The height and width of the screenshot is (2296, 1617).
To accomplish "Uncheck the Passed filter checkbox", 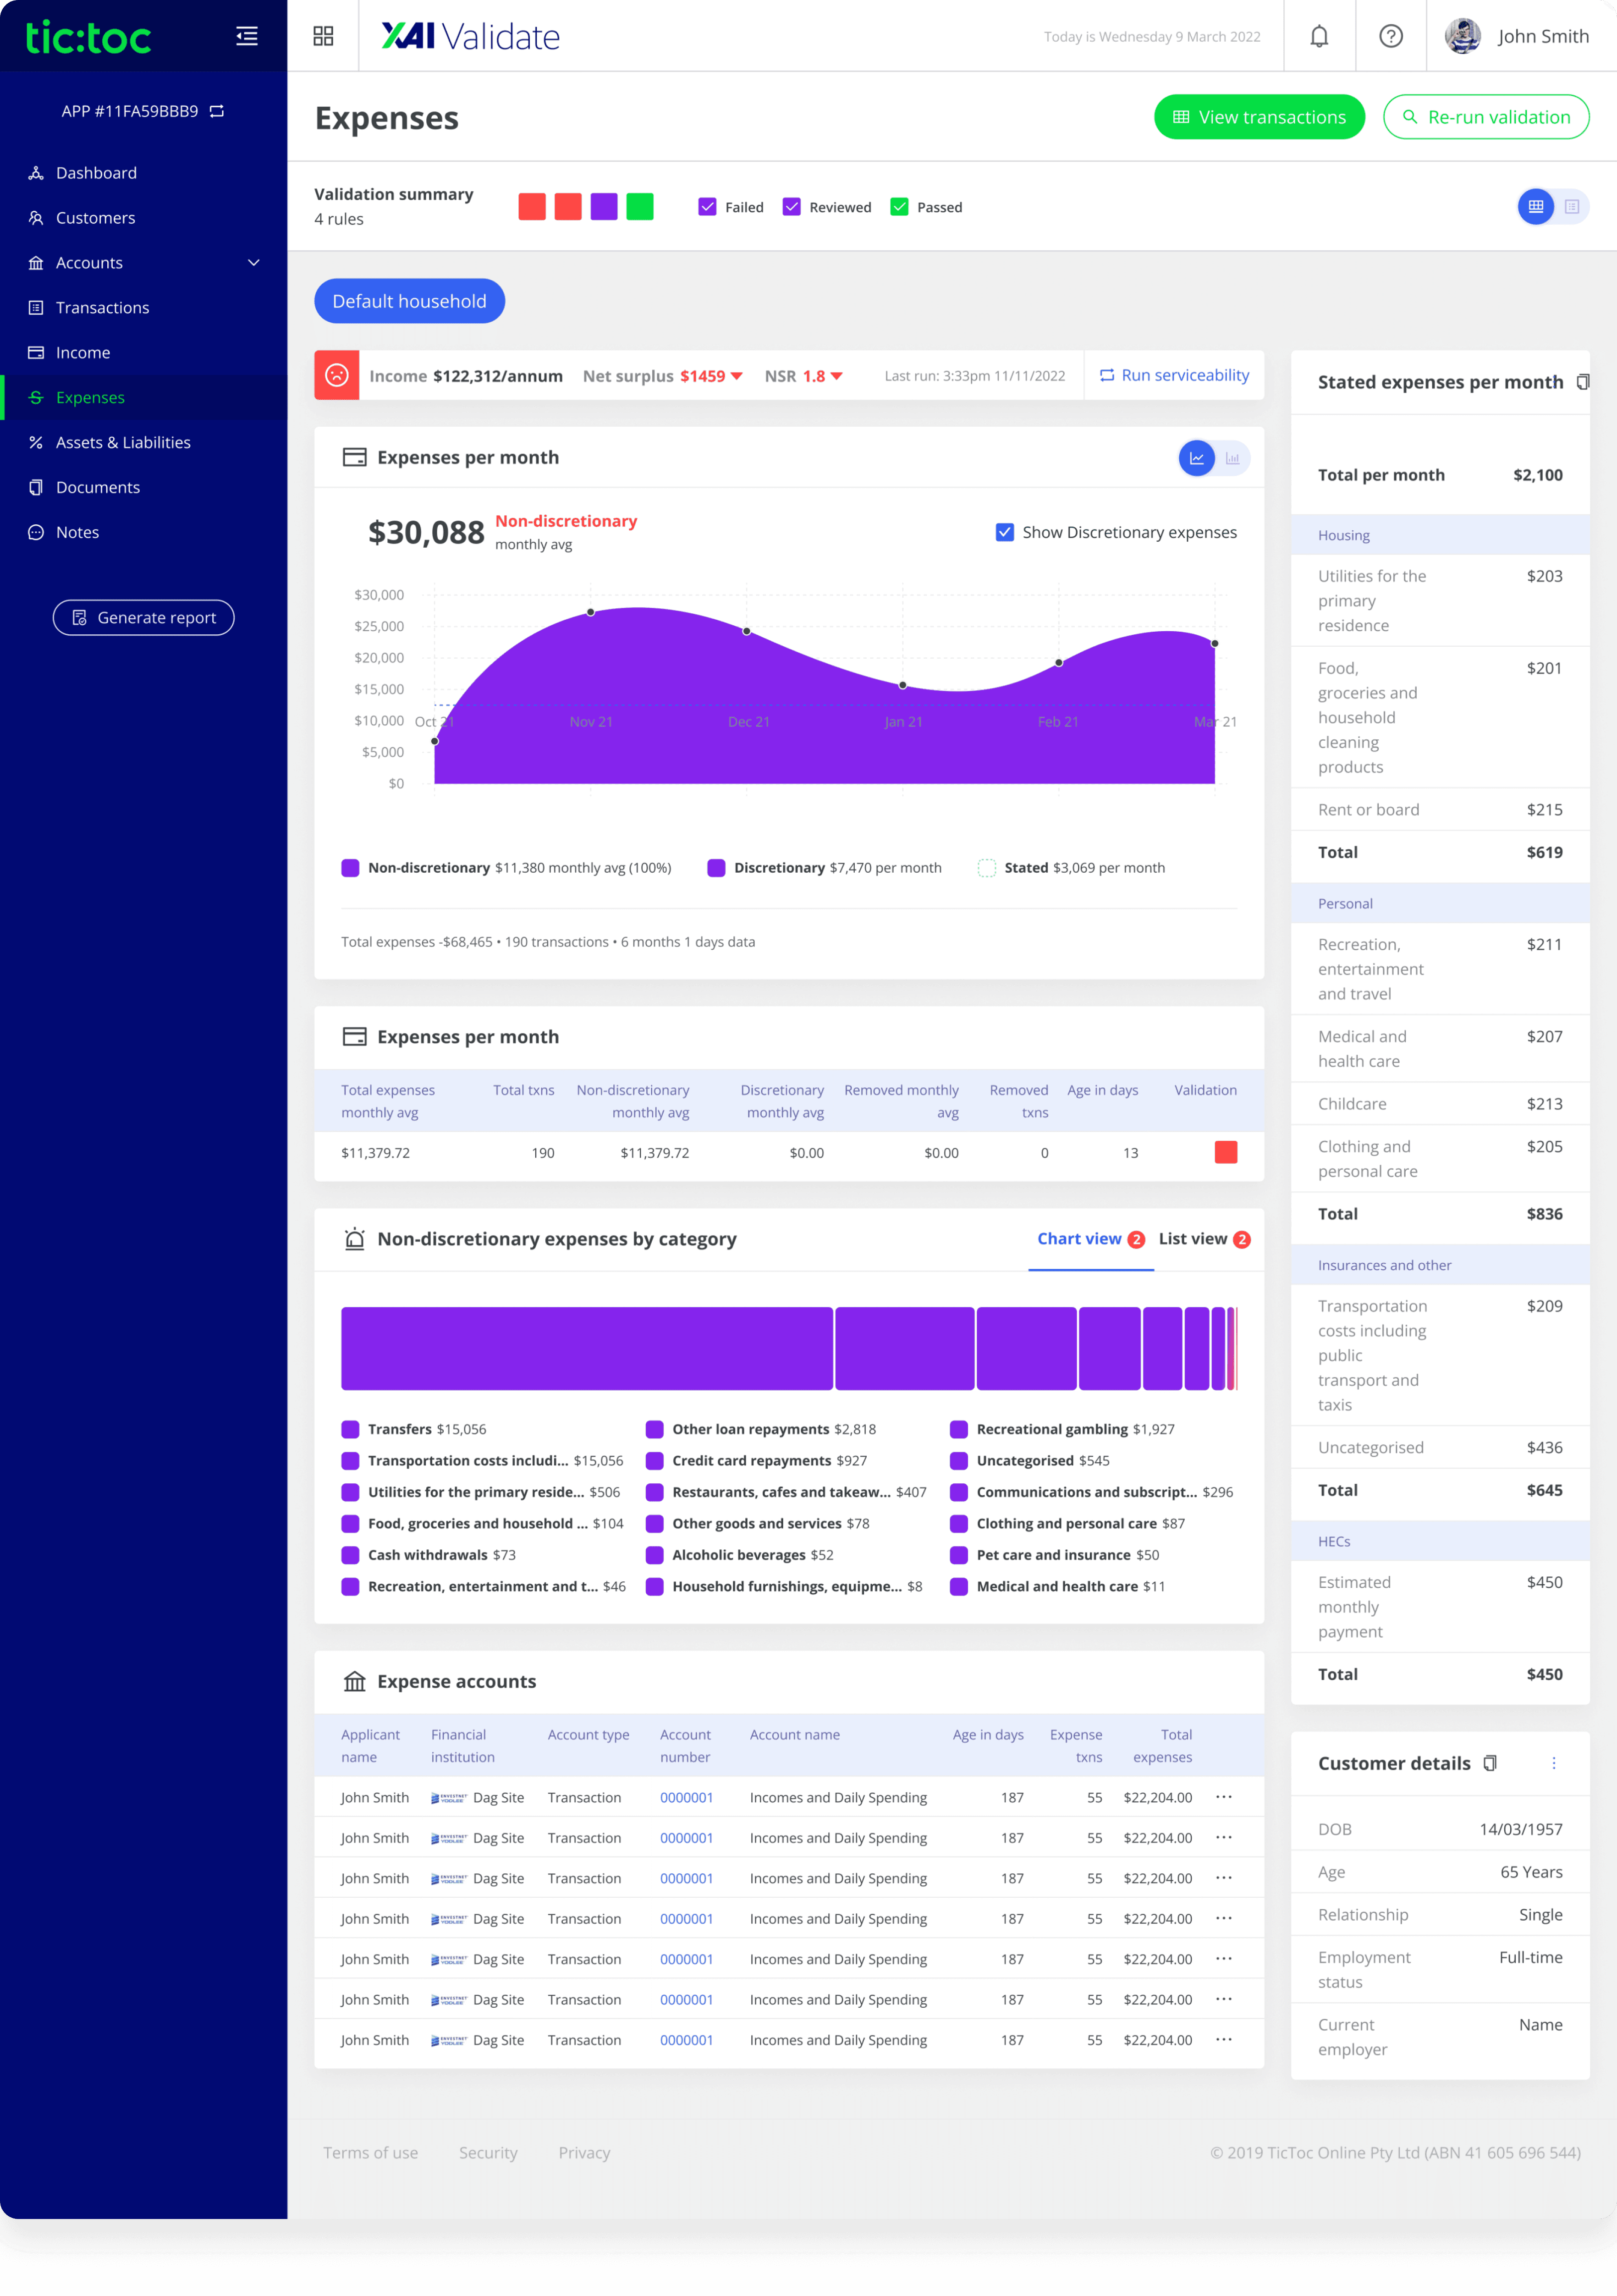I will tap(900, 207).
